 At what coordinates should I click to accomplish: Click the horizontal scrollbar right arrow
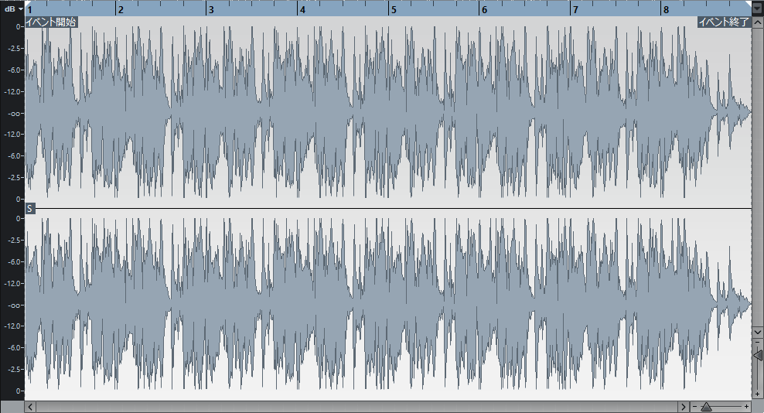tap(683, 407)
